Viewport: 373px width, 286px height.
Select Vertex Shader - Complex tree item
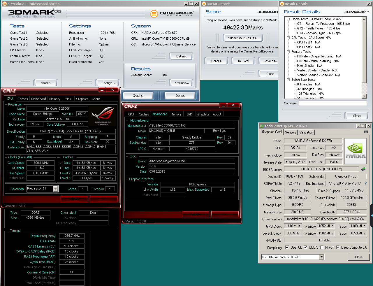[319, 75]
